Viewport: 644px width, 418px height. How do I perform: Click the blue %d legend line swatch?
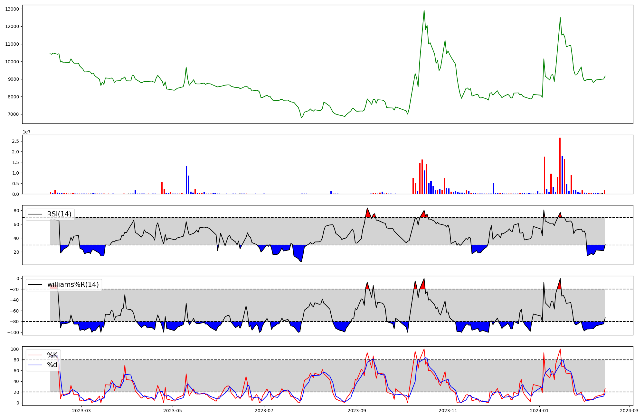point(35,365)
